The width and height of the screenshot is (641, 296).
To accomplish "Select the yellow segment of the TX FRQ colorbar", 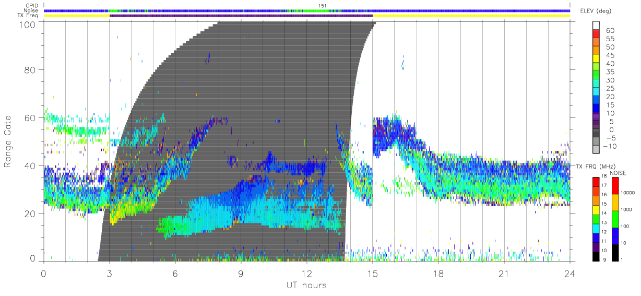I will [x=596, y=210].
